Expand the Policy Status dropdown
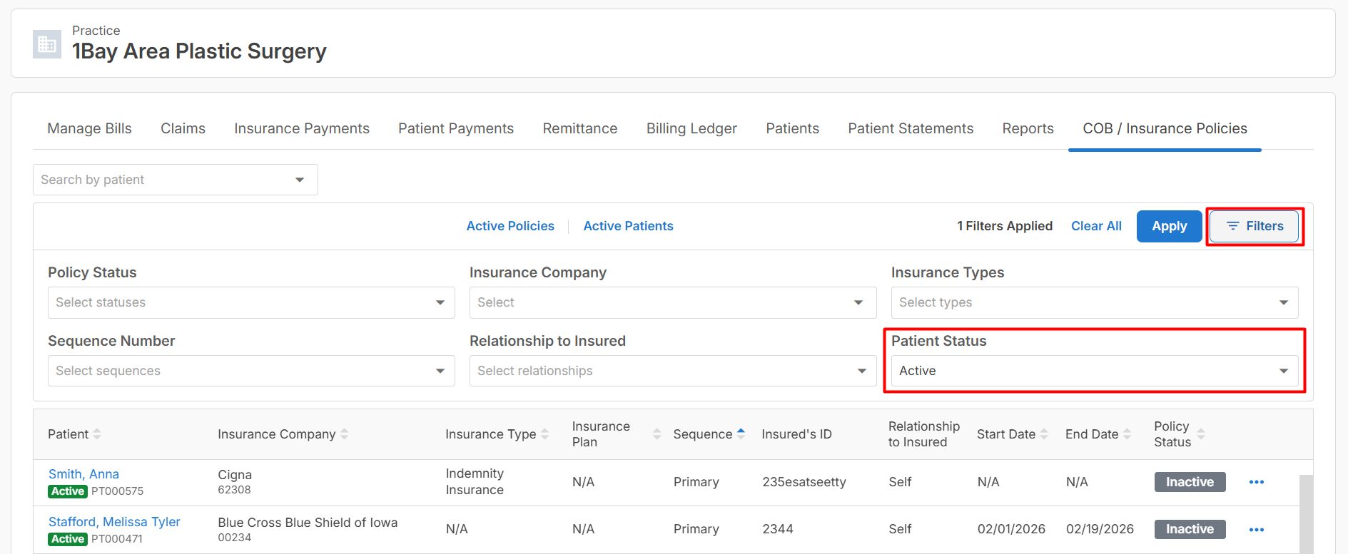The height and width of the screenshot is (554, 1348). coord(251,302)
